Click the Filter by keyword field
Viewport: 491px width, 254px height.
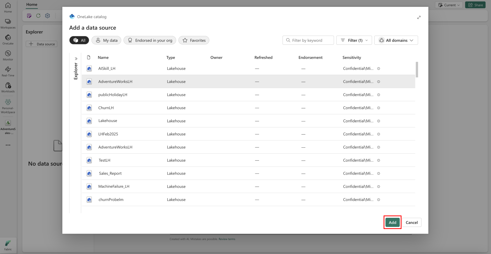click(x=308, y=40)
